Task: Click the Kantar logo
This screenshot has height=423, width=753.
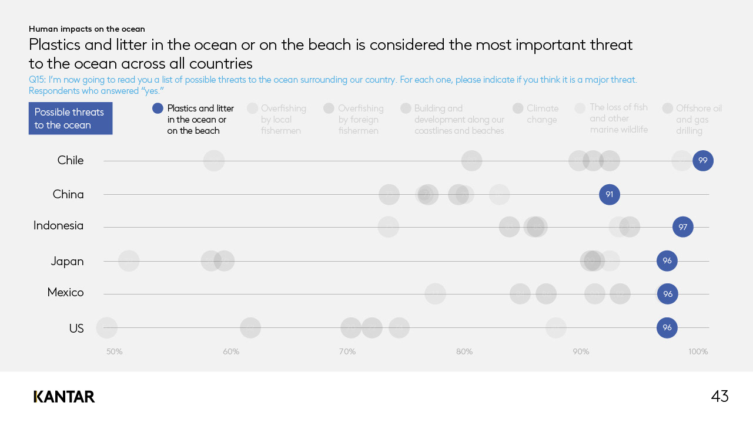Action: (x=64, y=397)
